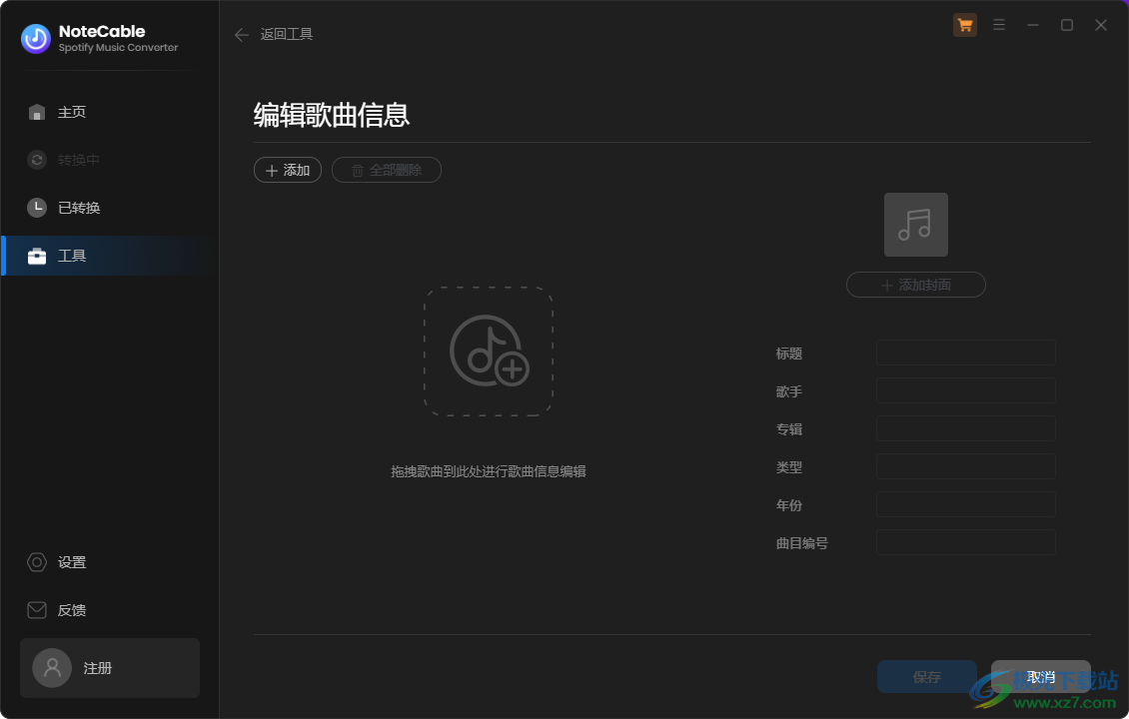Close the NoteCable window
This screenshot has height=719, width=1129.
point(1101,25)
